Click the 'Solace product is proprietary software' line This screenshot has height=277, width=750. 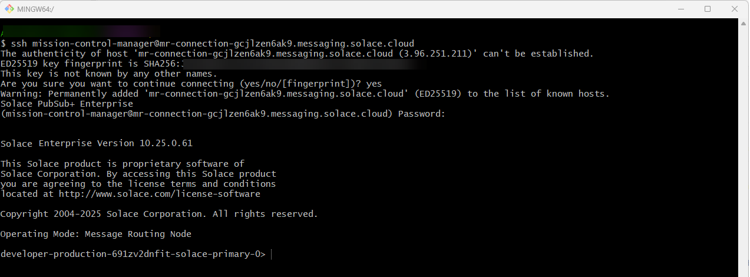pyautogui.click(x=123, y=164)
